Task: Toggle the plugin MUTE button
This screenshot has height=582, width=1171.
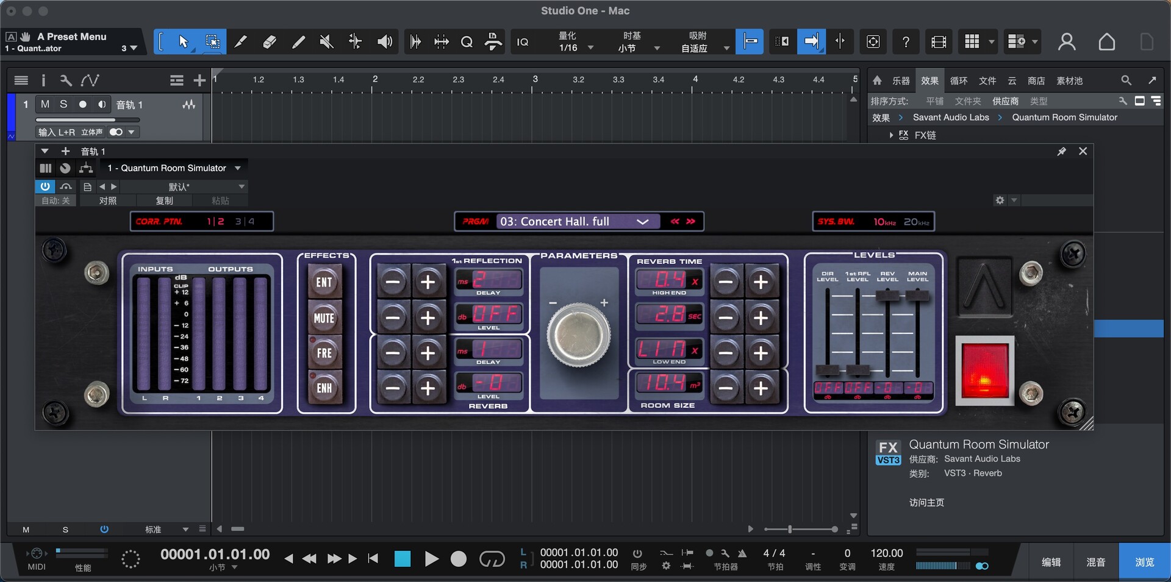Action: coord(324,318)
